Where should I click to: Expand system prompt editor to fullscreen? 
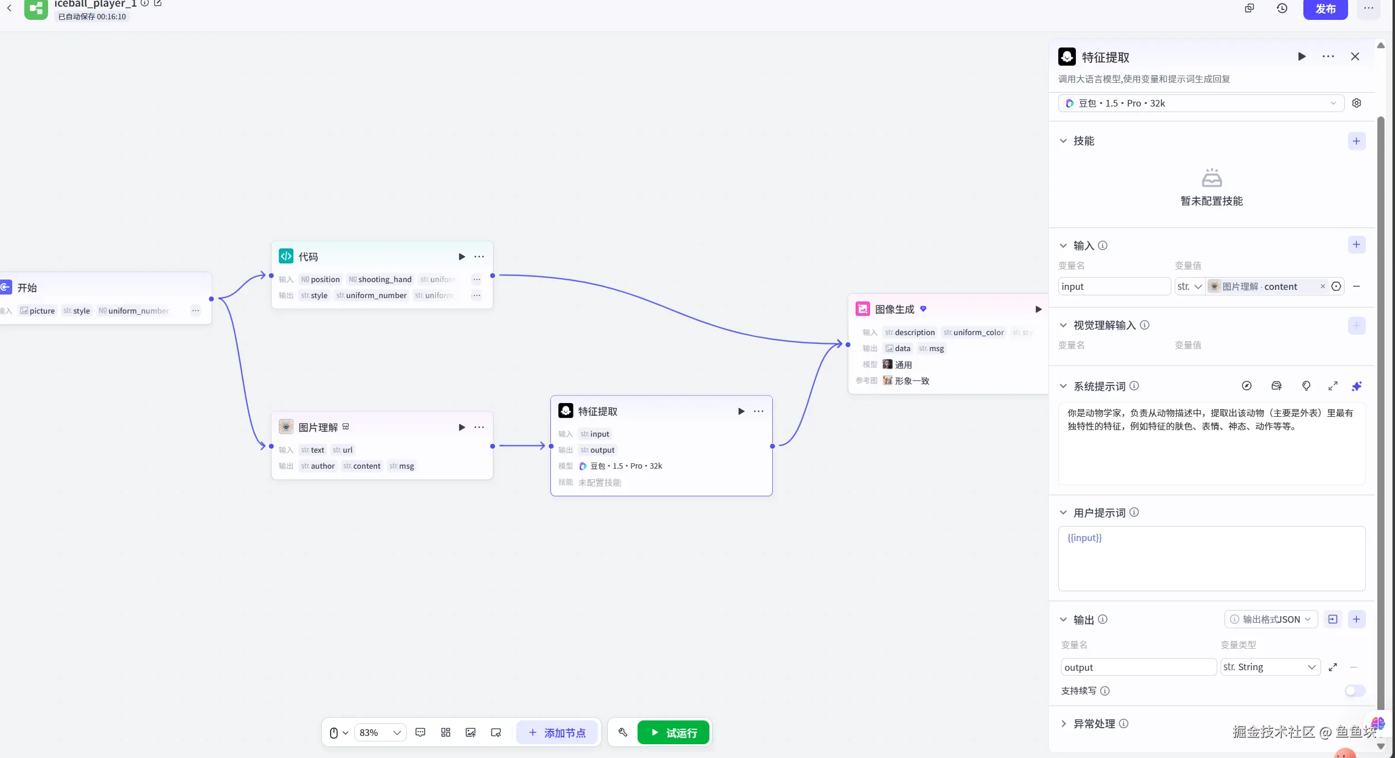pyautogui.click(x=1333, y=386)
